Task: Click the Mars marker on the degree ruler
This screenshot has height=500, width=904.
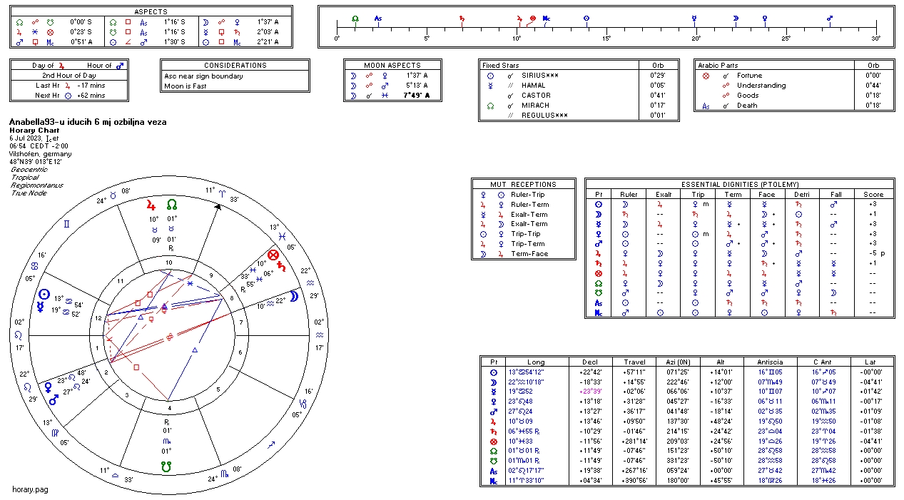Action: tap(830, 17)
